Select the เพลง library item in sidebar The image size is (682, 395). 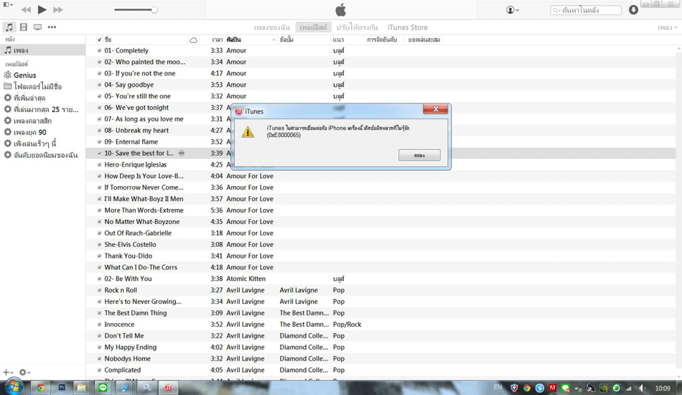[42, 50]
